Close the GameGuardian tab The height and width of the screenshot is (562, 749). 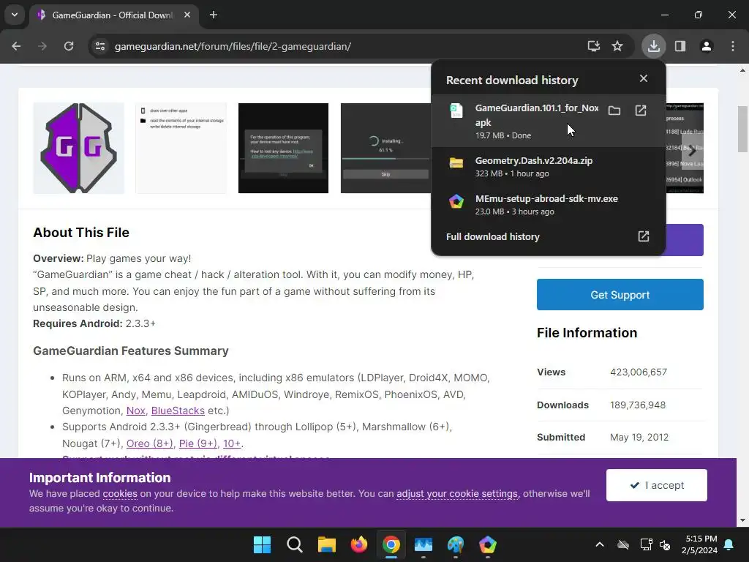(x=187, y=15)
